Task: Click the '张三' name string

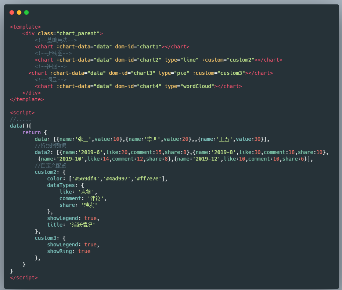Action: (x=83, y=139)
